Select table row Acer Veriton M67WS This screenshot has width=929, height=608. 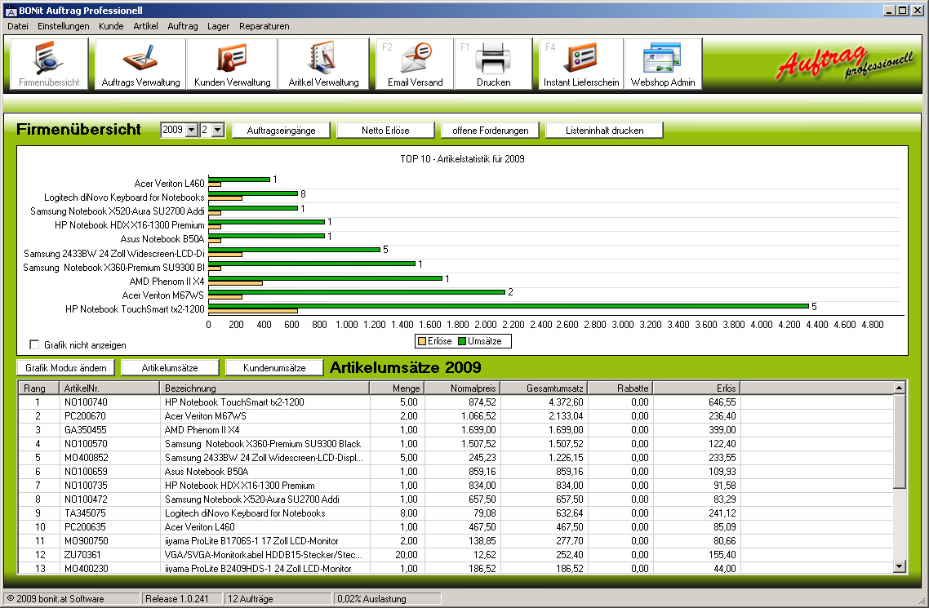(x=456, y=416)
